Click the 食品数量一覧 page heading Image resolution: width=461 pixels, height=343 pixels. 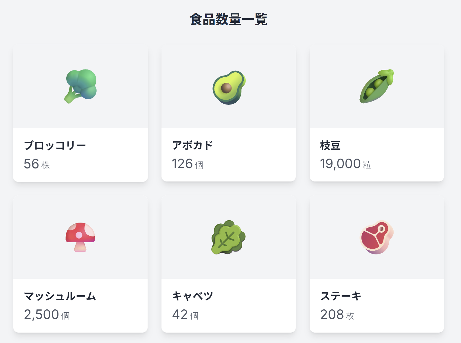click(229, 19)
